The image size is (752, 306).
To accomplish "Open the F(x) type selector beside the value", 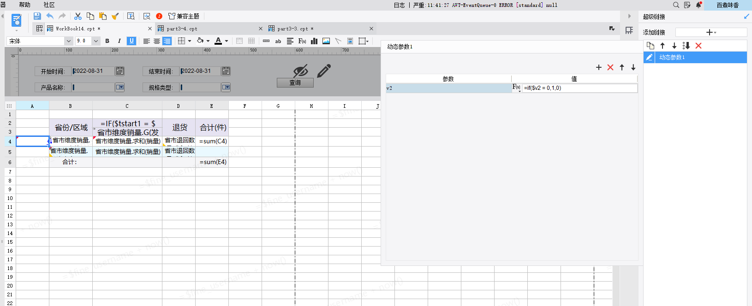I will [x=517, y=88].
